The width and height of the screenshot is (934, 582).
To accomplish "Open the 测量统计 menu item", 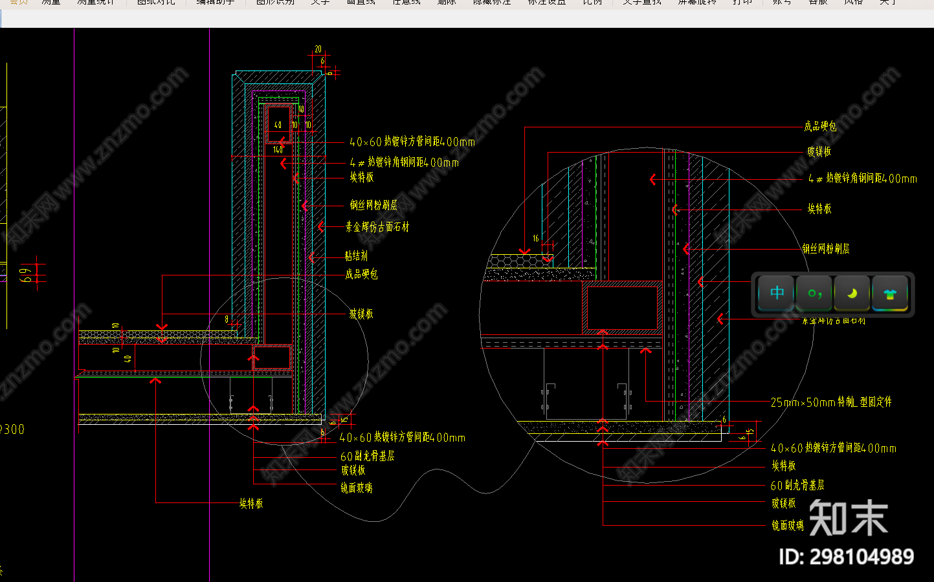I will pyautogui.click(x=95, y=3).
